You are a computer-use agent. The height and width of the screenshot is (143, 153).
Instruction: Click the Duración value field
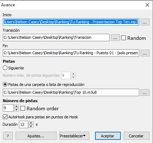[x=24, y=124]
